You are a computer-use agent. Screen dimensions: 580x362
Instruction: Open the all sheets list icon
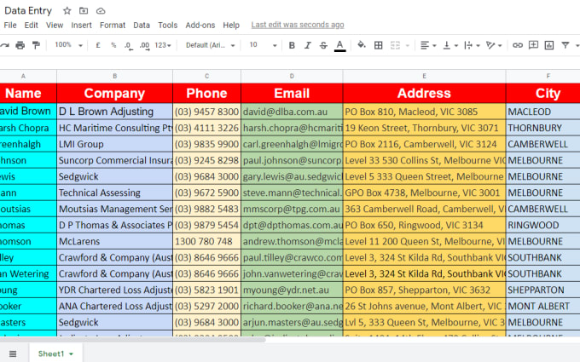click(13, 353)
